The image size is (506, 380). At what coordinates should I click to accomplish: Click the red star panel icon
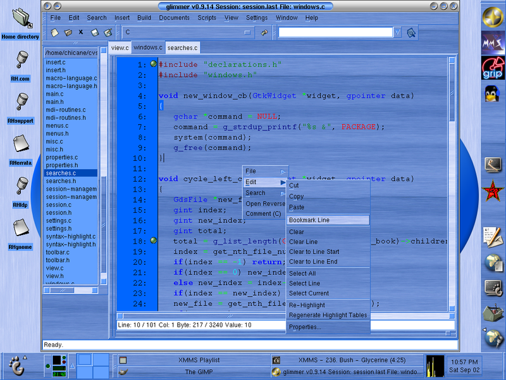[493, 191]
